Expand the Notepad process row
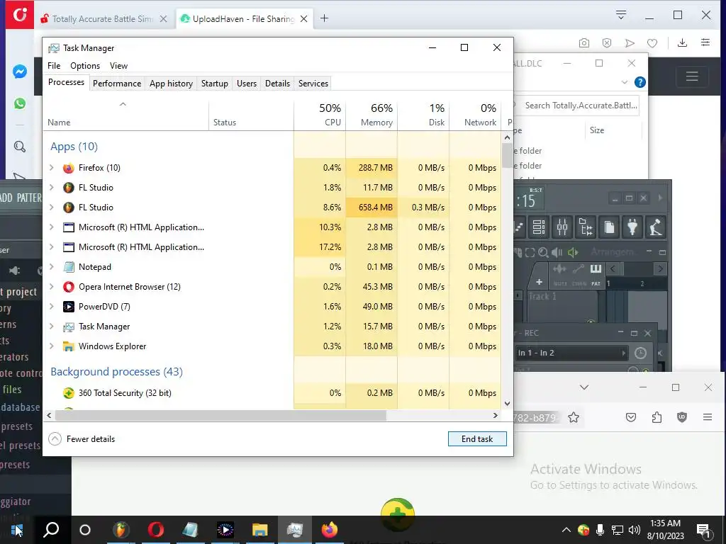The width and height of the screenshot is (726, 544). (52, 267)
